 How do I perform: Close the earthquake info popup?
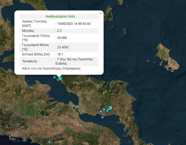pyautogui.click(x=101, y=14)
